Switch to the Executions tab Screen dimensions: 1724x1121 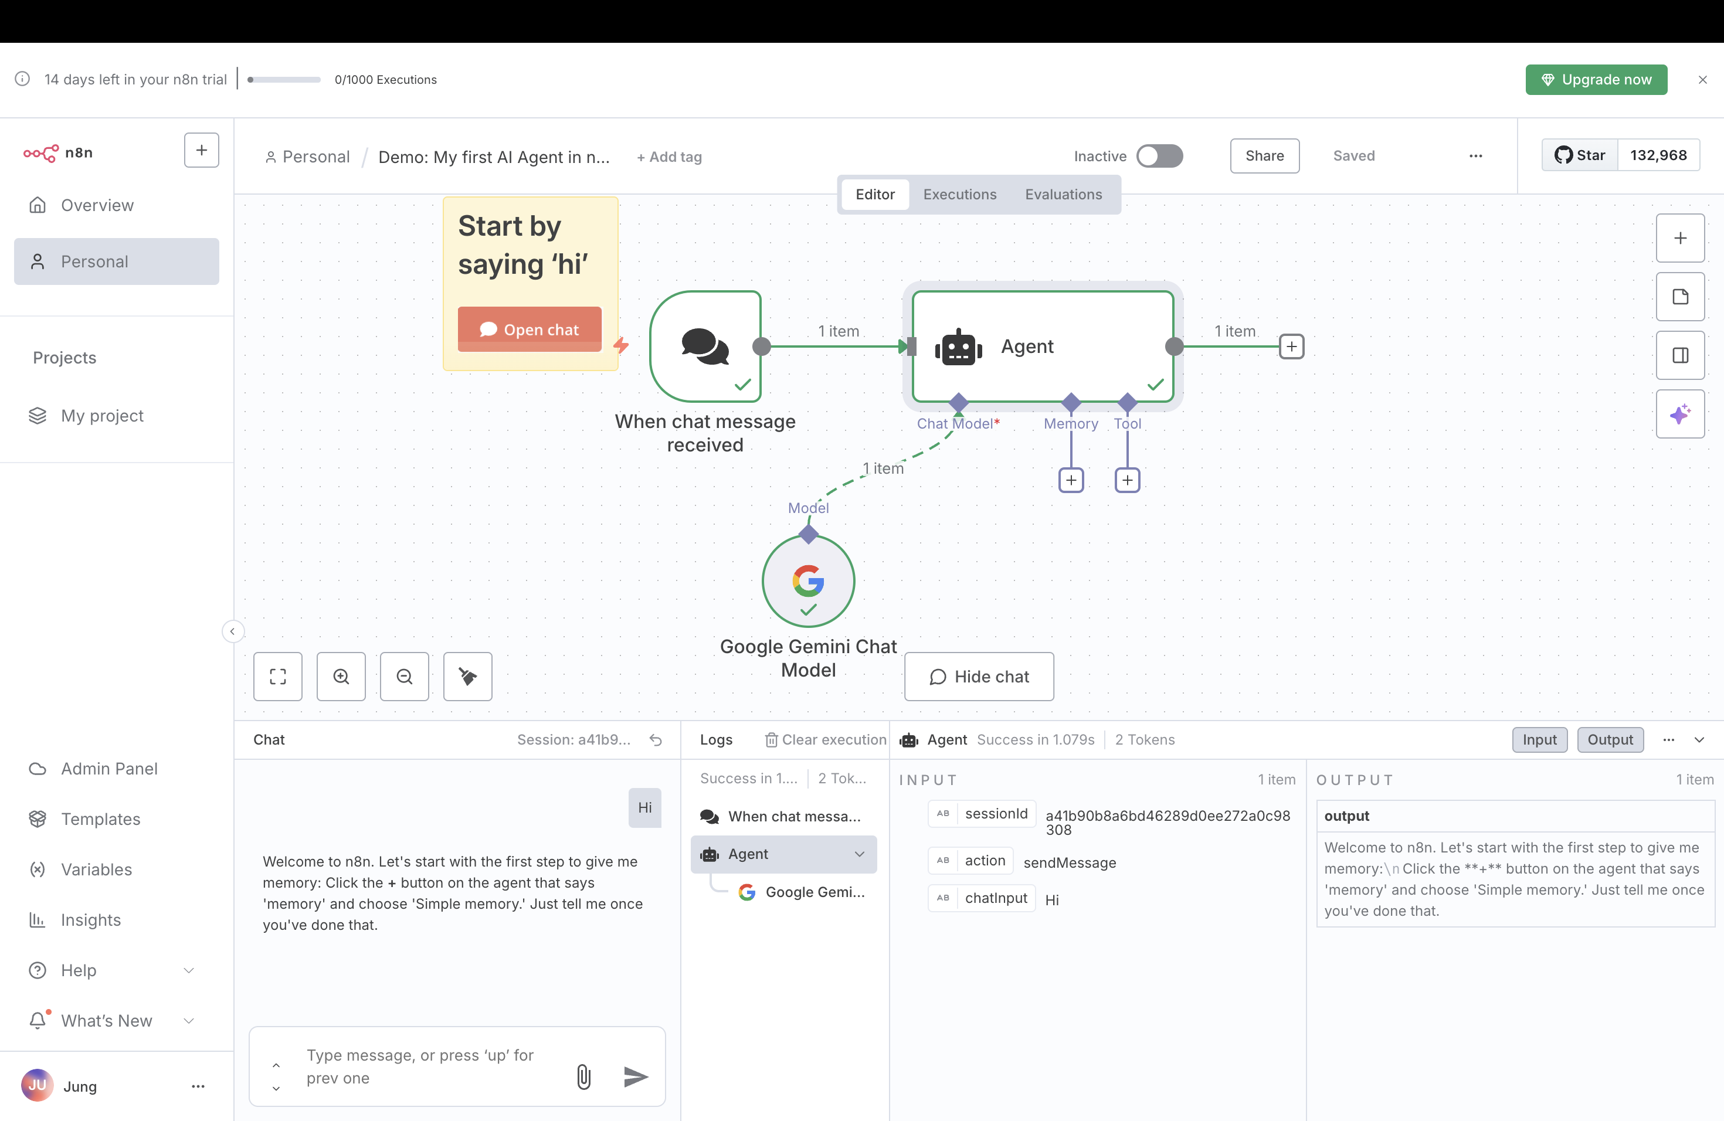click(960, 194)
